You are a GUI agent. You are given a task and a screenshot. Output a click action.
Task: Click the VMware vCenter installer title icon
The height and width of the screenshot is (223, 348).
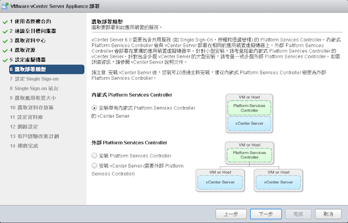point(5,6)
